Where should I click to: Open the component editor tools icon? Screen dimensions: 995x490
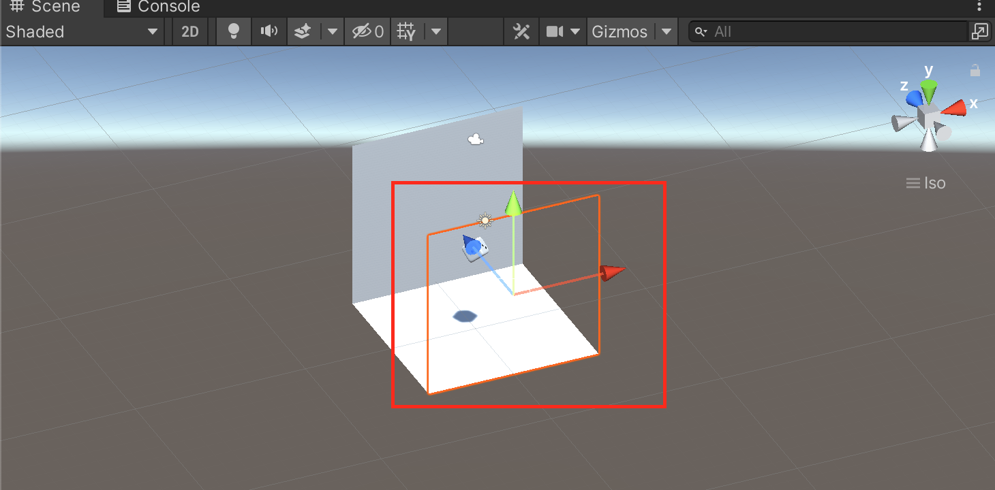pos(521,32)
